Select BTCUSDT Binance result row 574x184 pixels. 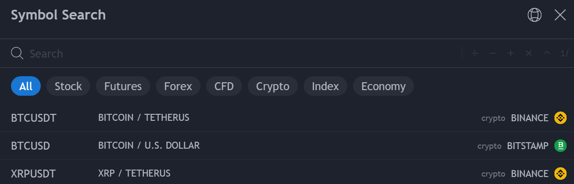287,118
